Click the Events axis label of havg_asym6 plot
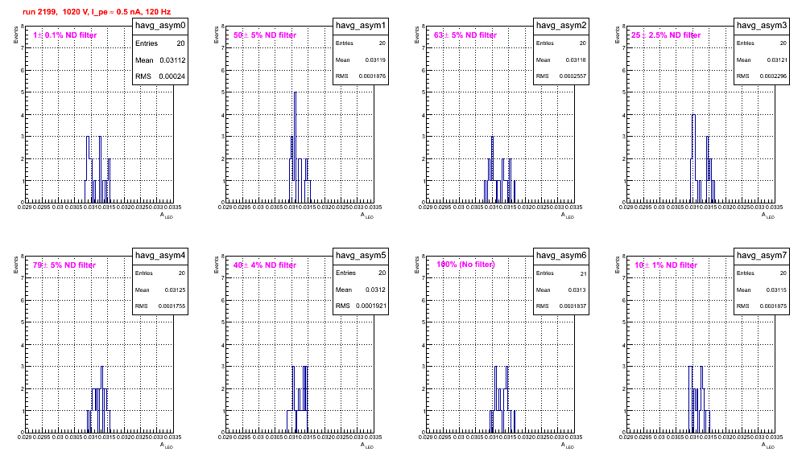The width and height of the screenshot is (802, 460). click(417, 265)
